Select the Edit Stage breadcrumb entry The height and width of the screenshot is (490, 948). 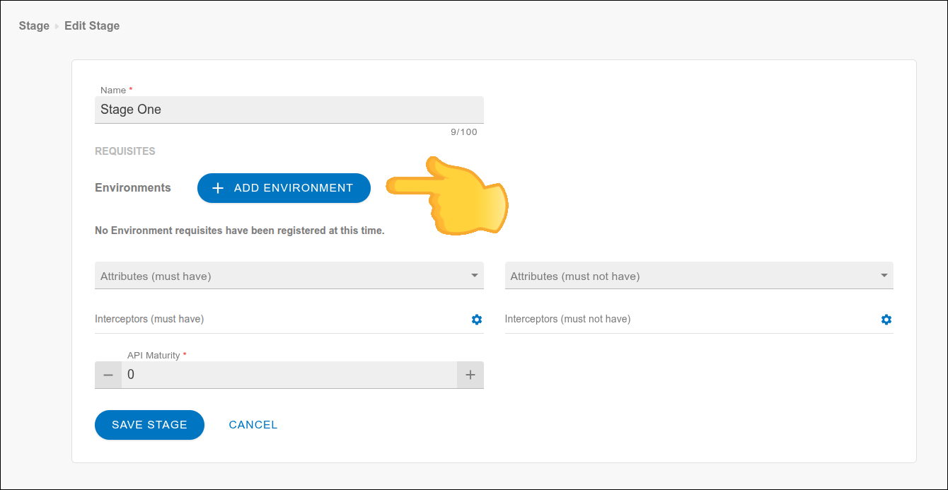[92, 25]
